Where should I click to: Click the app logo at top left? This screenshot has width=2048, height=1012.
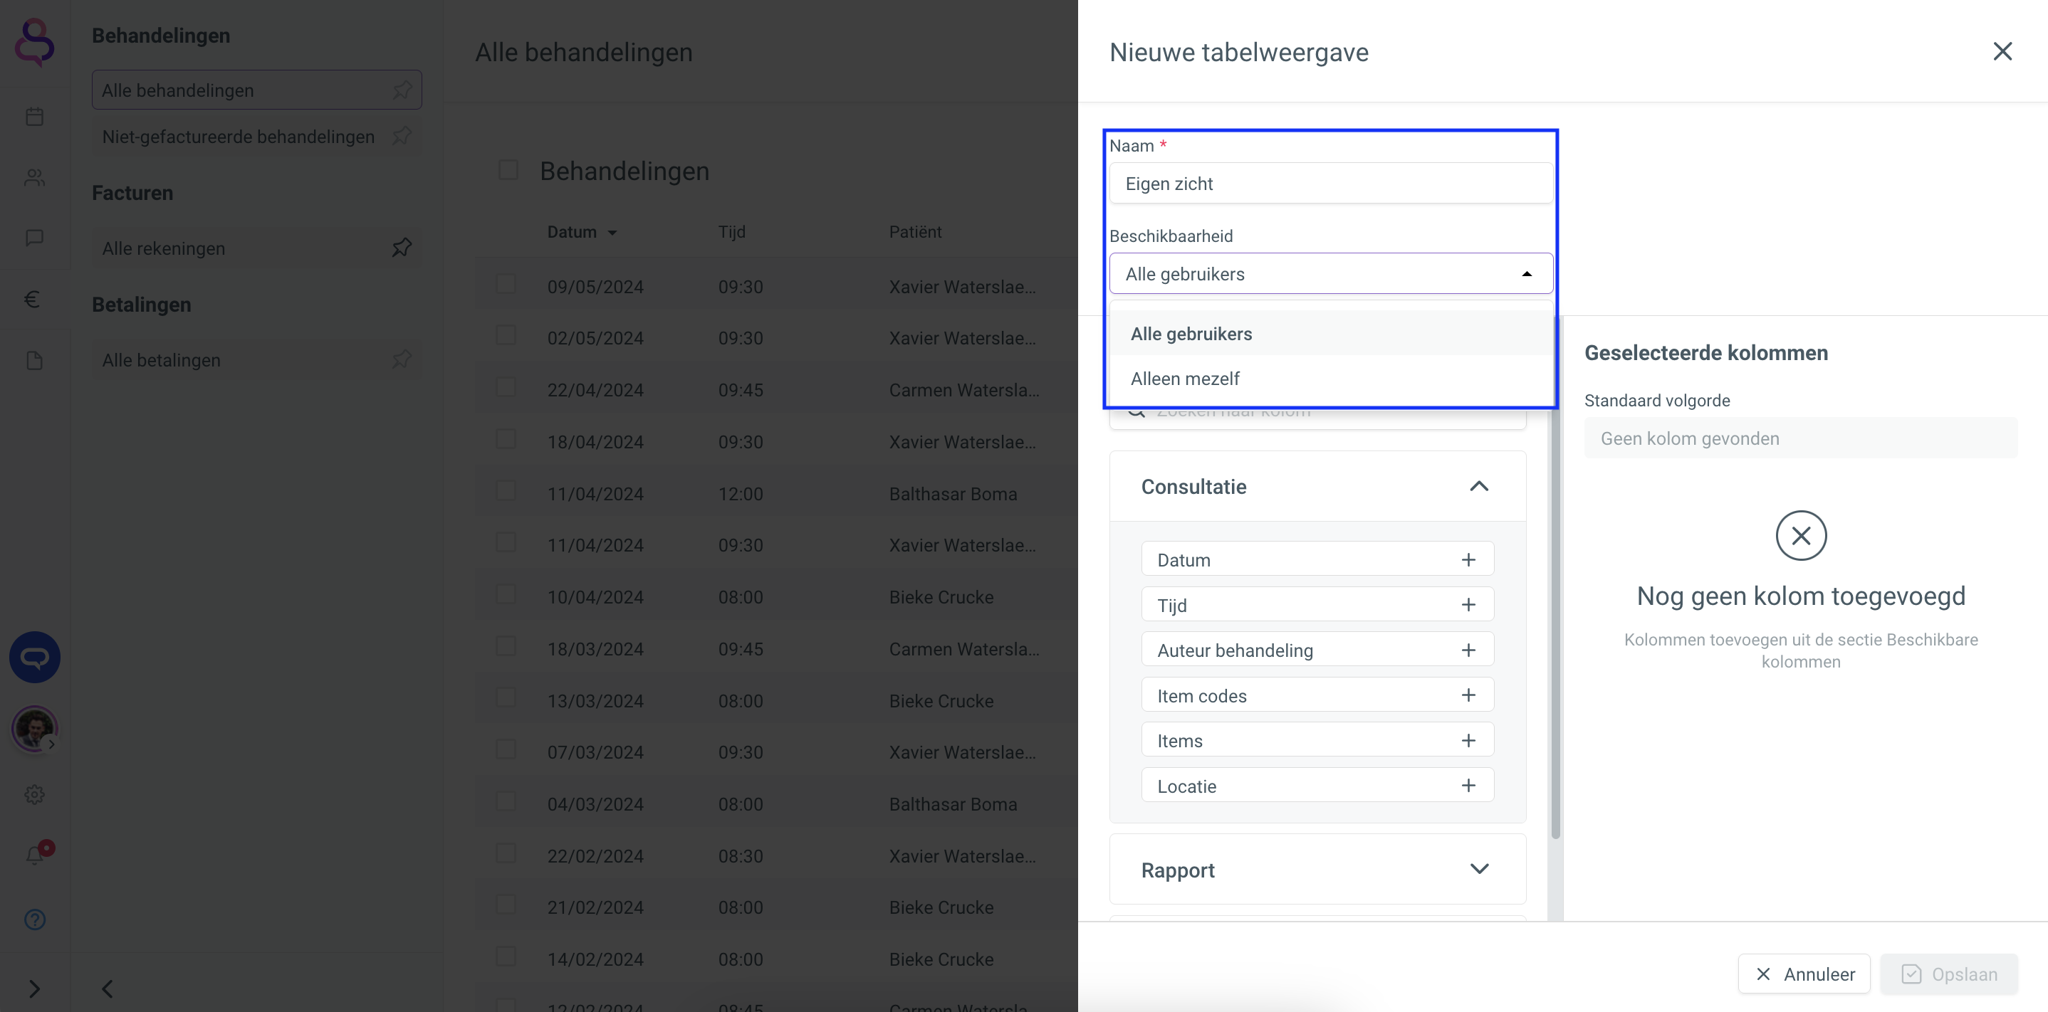pyautogui.click(x=34, y=42)
